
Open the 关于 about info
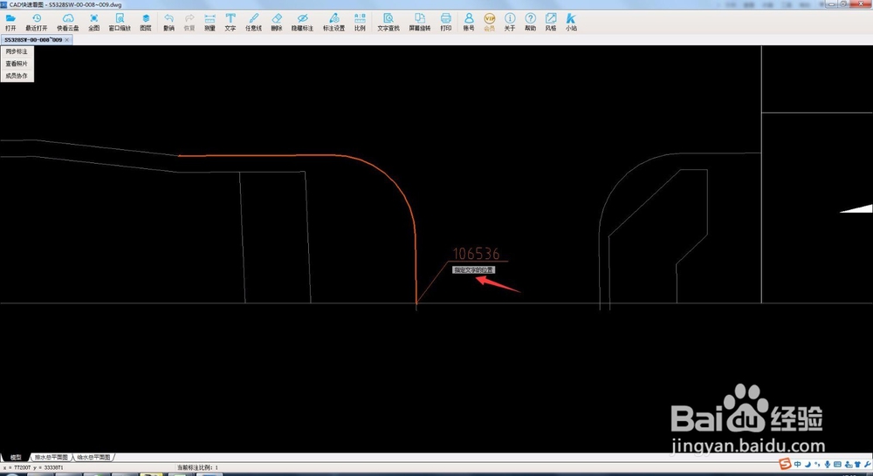510,23
